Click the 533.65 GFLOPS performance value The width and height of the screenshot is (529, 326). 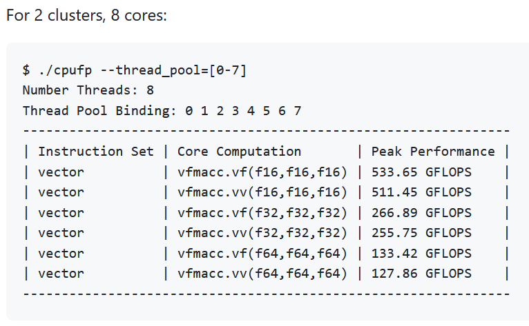point(421,172)
